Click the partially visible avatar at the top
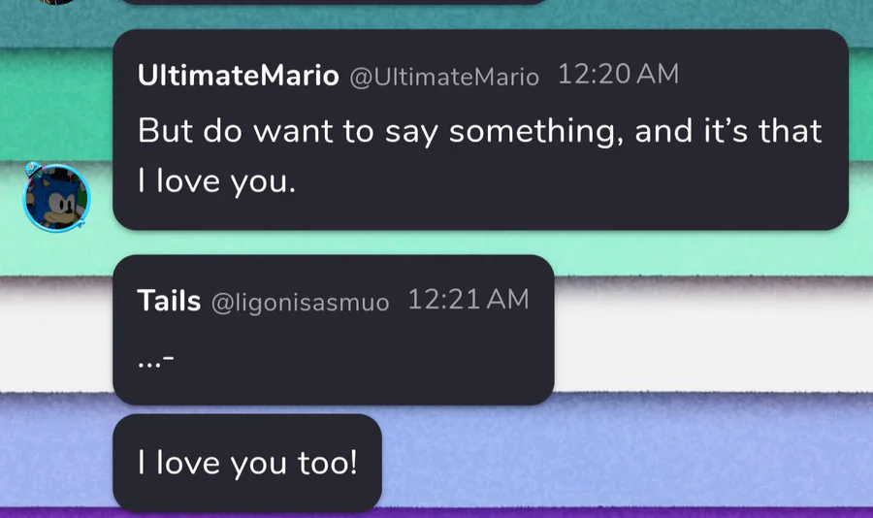Screen dimensions: 873x518 tap(56, 2)
